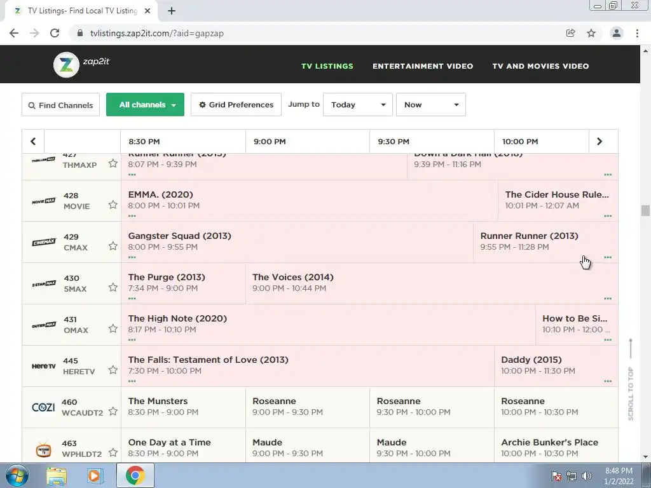The width and height of the screenshot is (651, 488).
Task: Open Windows Explorer from taskbar
Action: click(57, 476)
